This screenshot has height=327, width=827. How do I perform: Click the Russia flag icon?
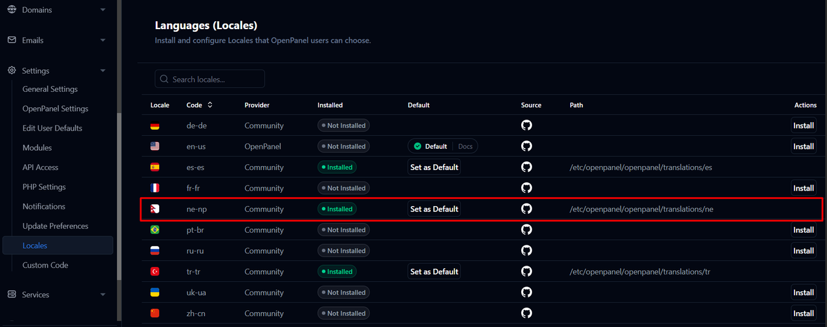tap(155, 251)
